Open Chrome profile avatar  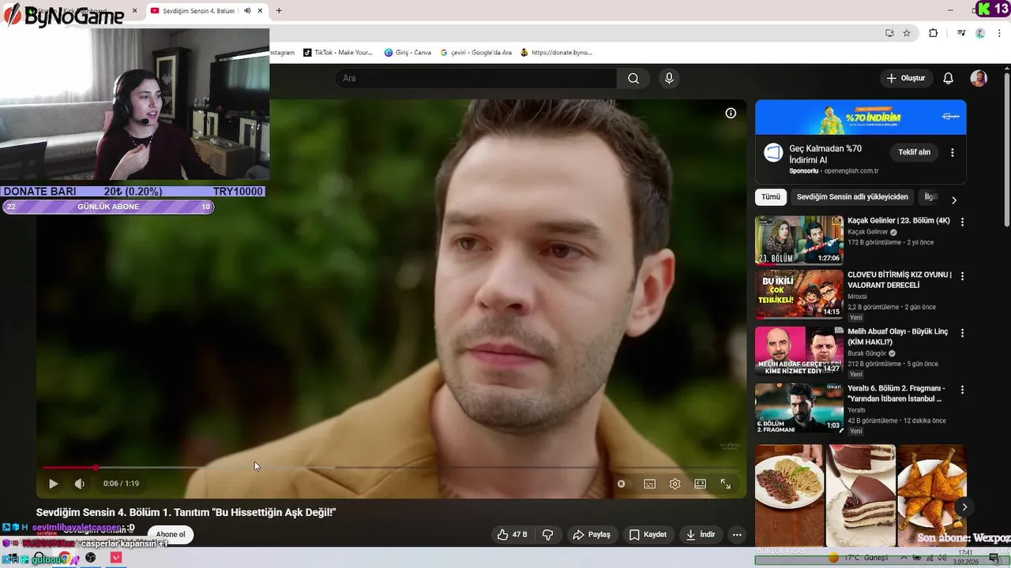pos(980,33)
